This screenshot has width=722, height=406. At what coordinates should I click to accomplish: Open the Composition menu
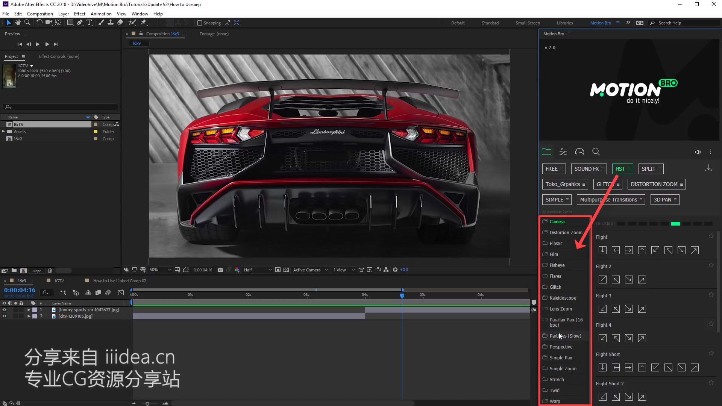coord(40,14)
